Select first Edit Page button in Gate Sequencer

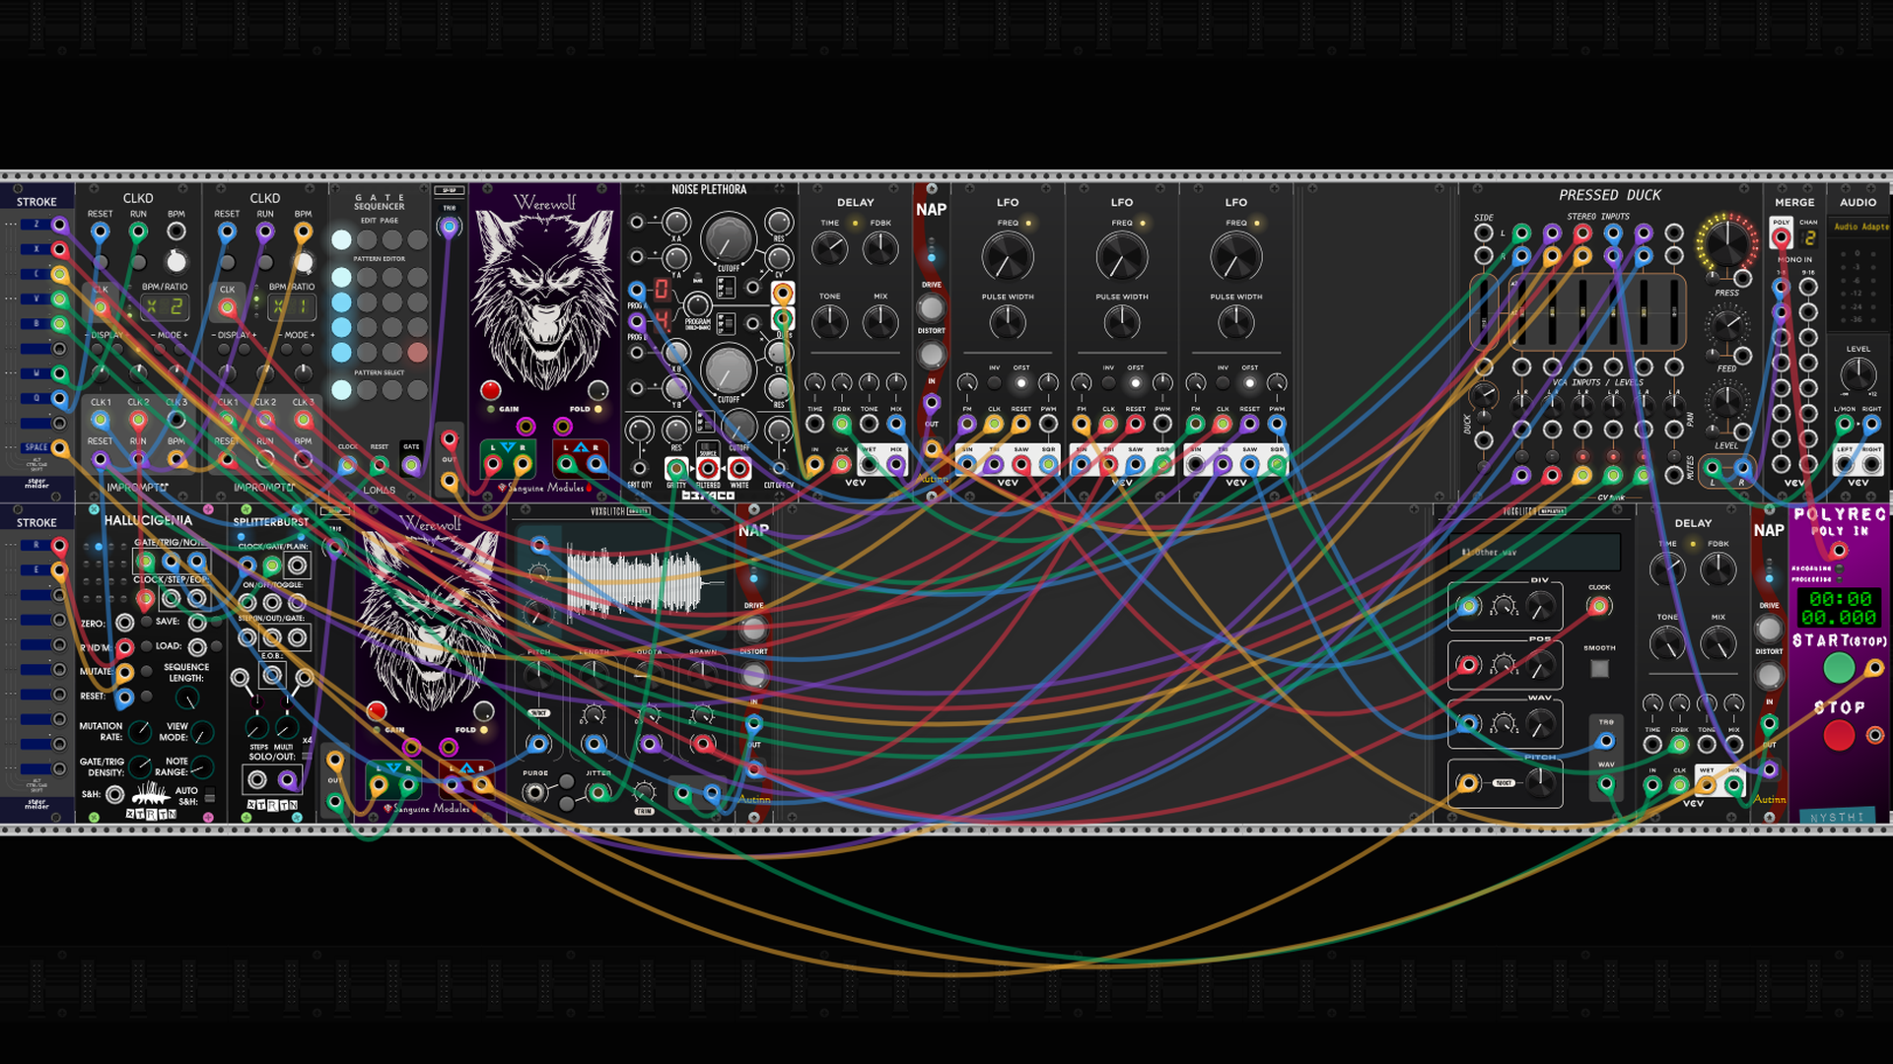coord(341,239)
